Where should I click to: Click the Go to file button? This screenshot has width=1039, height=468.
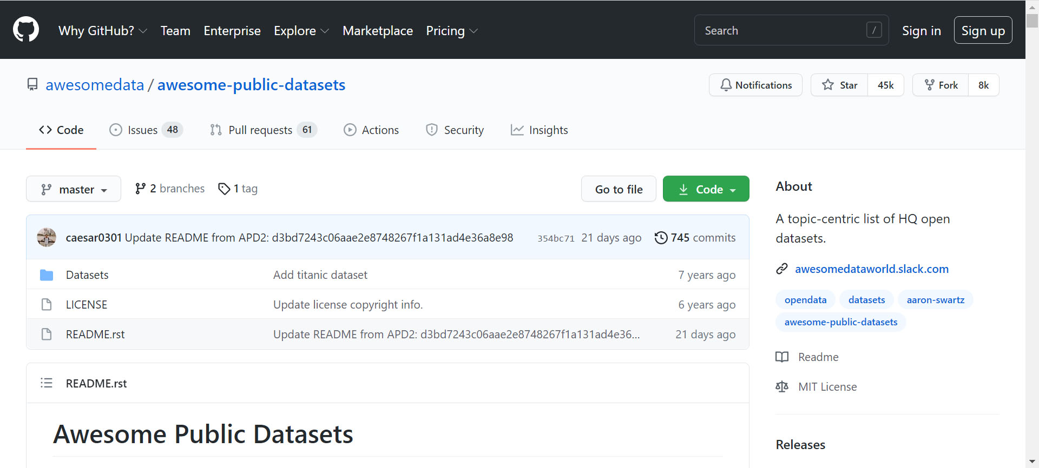[619, 189]
